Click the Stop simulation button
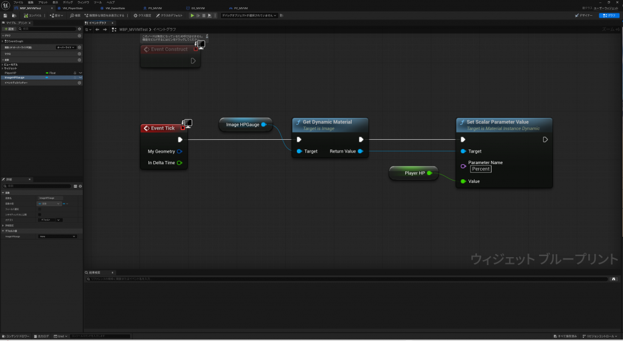 (204, 15)
